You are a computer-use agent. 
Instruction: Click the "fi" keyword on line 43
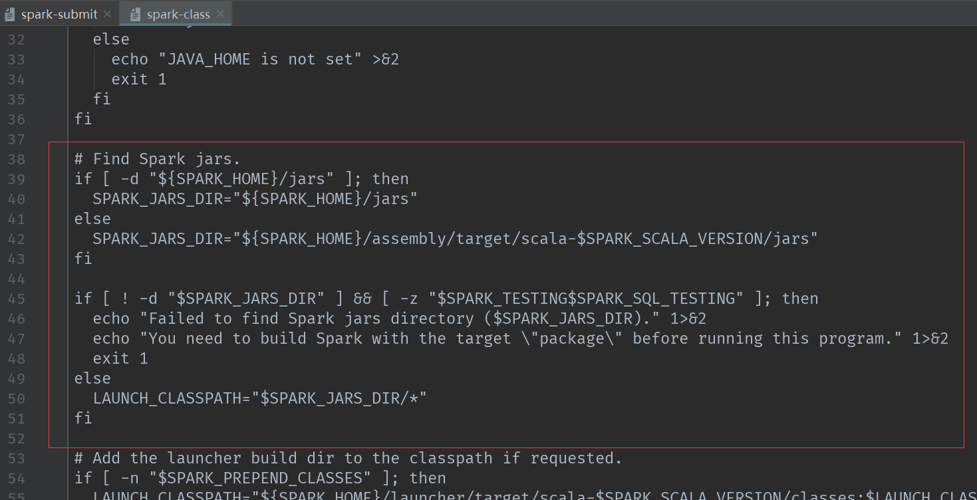(x=84, y=259)
